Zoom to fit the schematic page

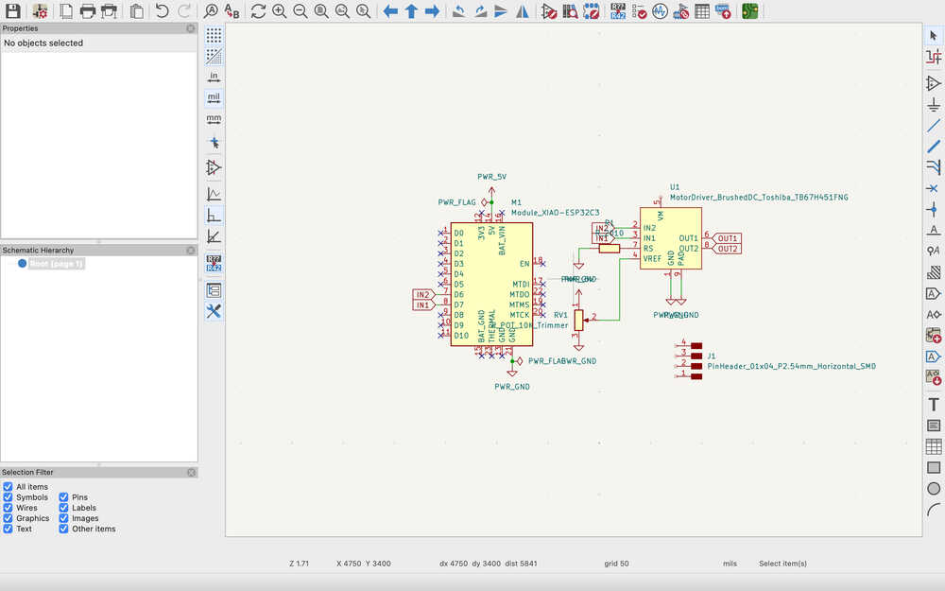[x=320, y=11]
